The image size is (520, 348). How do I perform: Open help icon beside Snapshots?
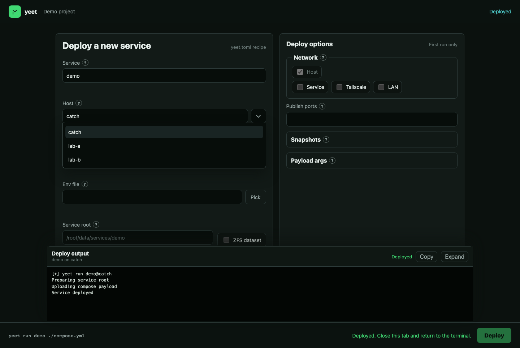point(326,139)
